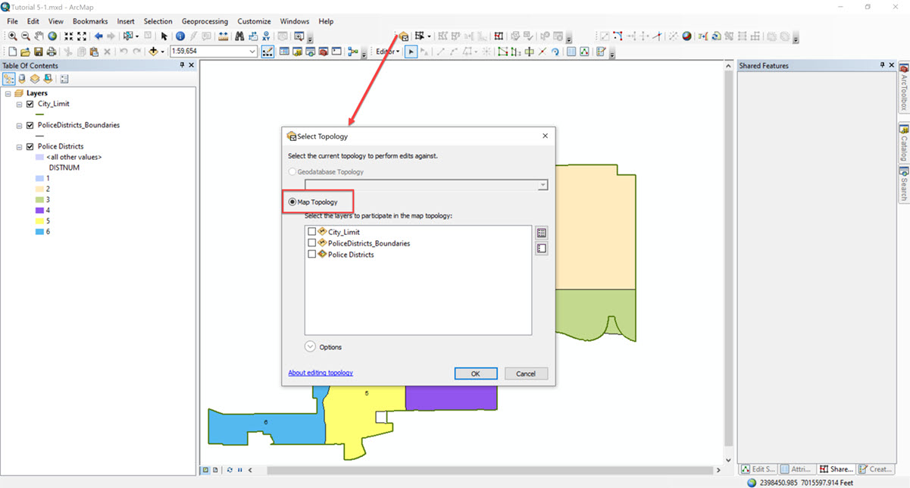Open the Python window icon
The height and width of the screenshot is (488, 910).
click(336, 52)
